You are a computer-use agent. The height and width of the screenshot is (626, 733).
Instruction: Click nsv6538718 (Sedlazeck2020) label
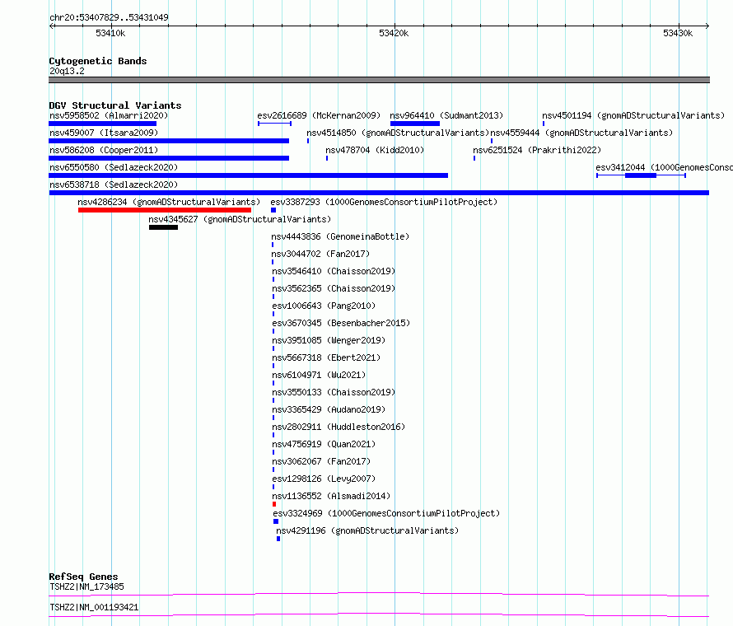[x=114, y=185]
